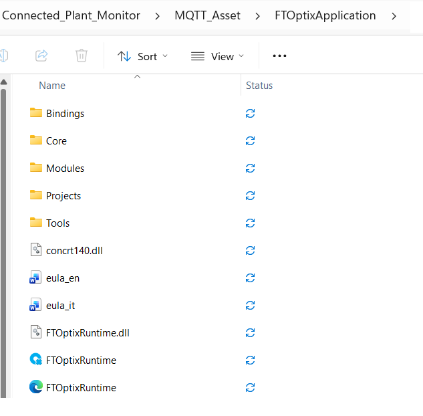Click sync status icon for Tools
423x416 pixels.
click(251, 223)
